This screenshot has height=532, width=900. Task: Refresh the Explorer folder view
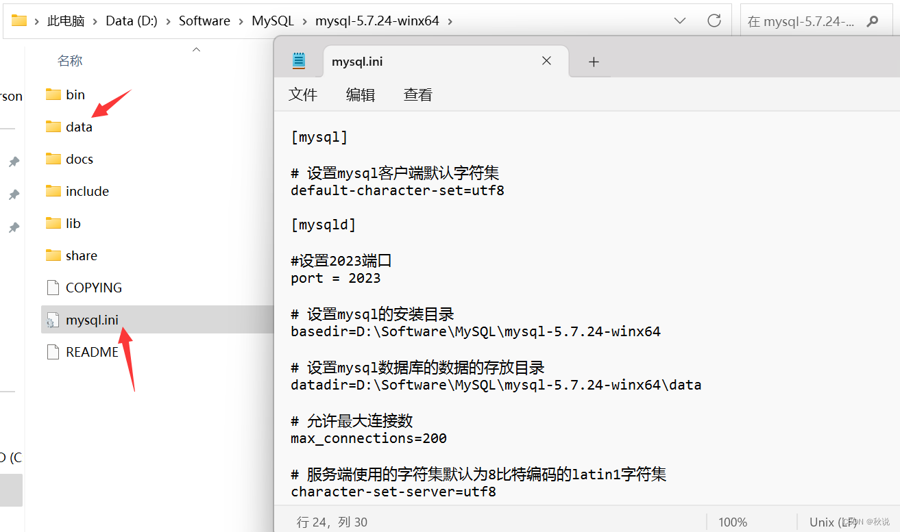(x=714, y=21)
